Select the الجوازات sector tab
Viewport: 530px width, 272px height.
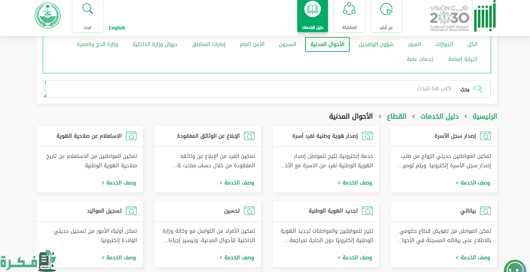point(444,44)
